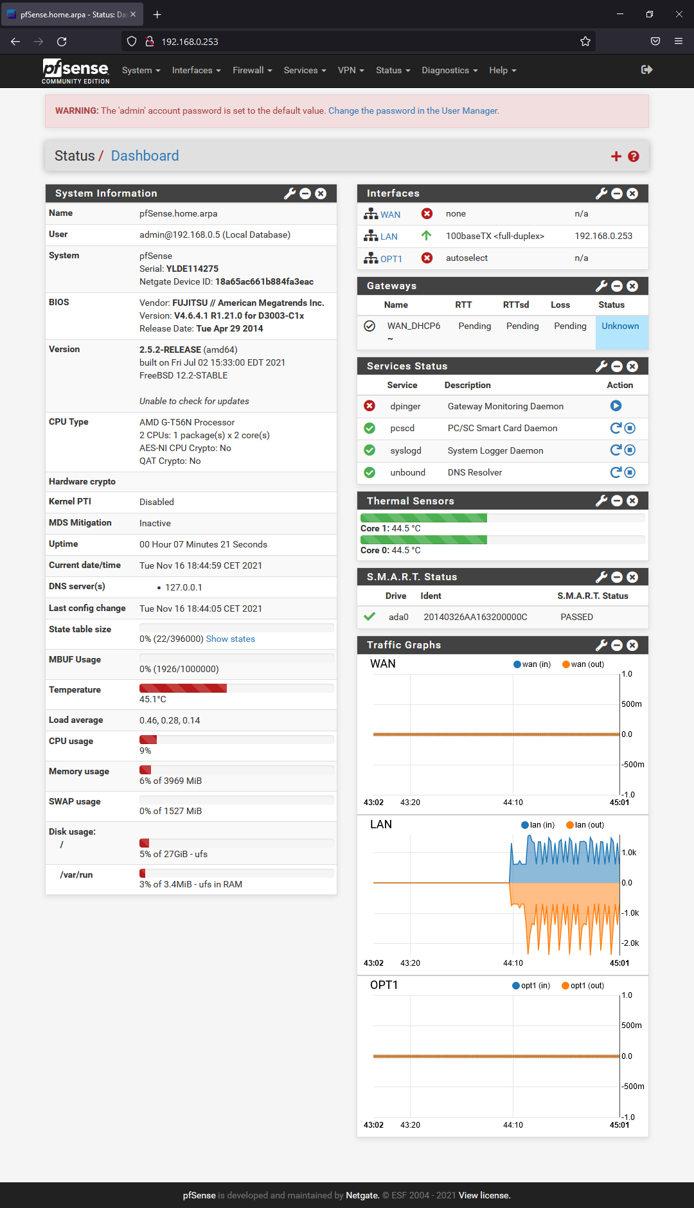The height and width of the screenshot is (1208, 694).
Task: Open the LAN interface link
Action: [389, 236]
